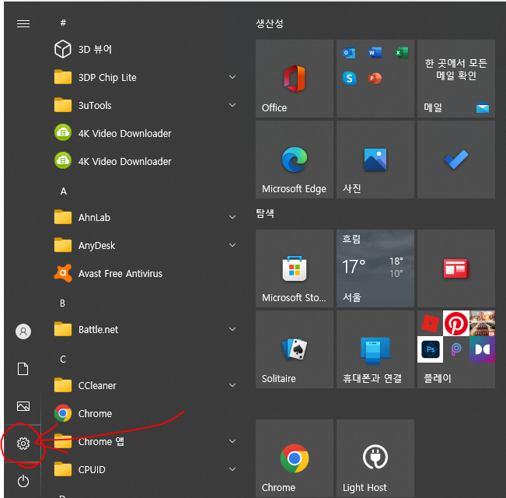Click the A letter group header
Image resolution: width=506 pixels, height=498 pixels.
click(64, 191)
